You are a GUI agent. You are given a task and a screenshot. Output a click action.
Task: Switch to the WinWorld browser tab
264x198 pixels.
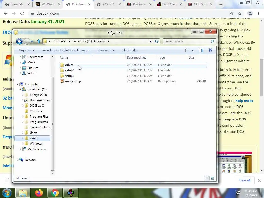coord(48,4)
